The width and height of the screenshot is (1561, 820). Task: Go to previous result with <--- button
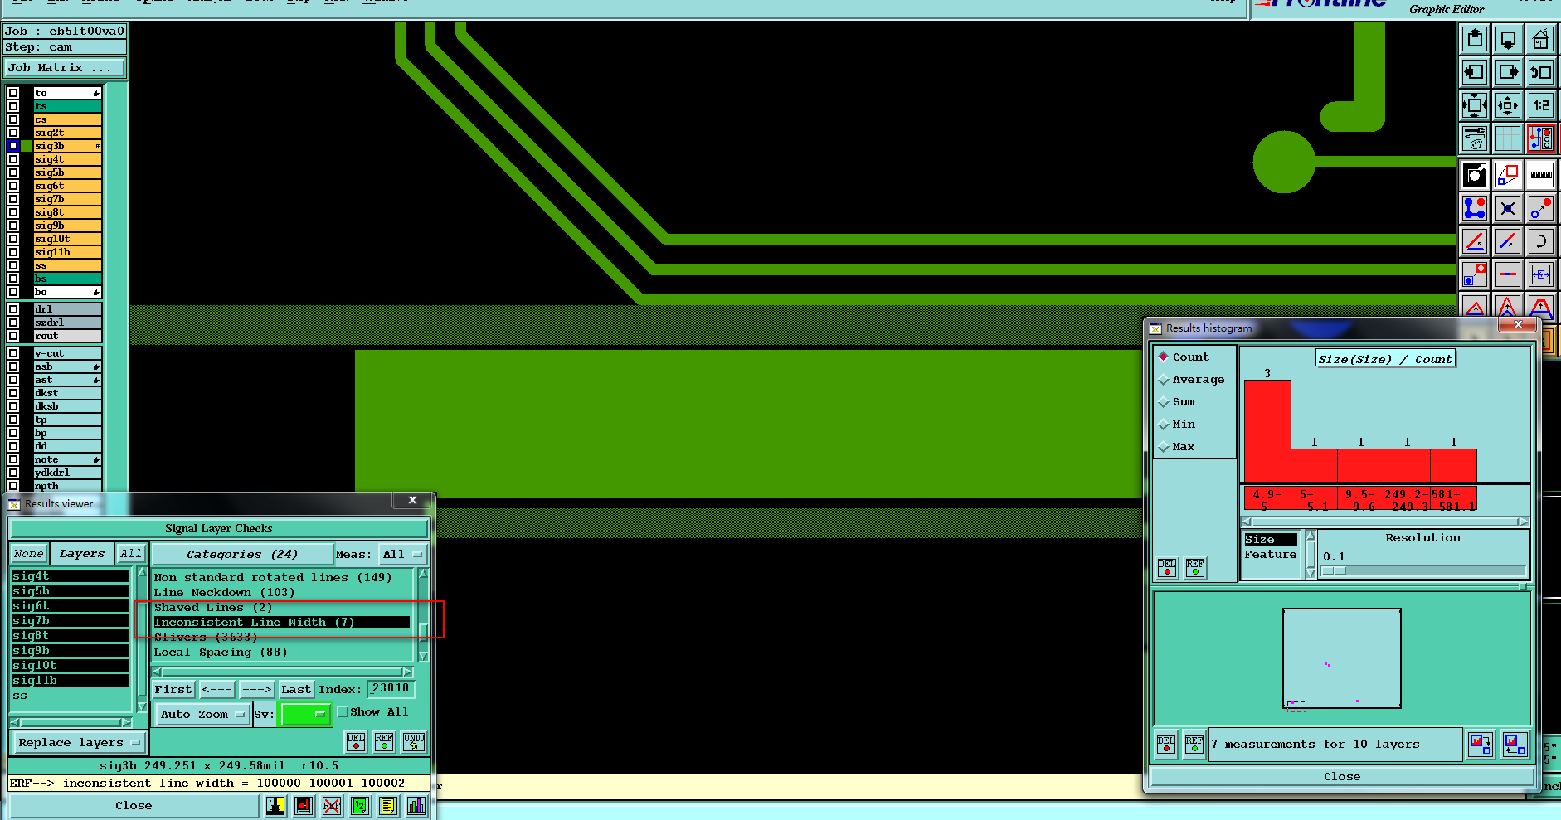click(x=217, y=689)
